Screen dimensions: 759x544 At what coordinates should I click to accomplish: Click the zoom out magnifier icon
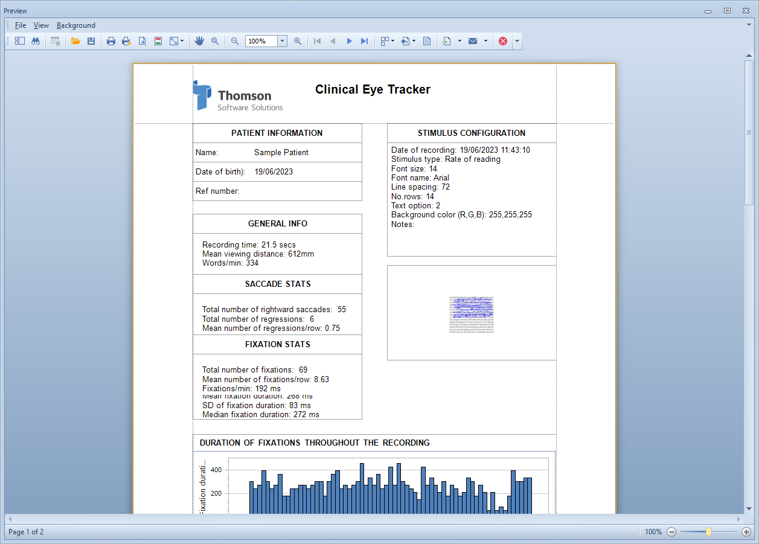pyautogui.click(x=235, y=41)
